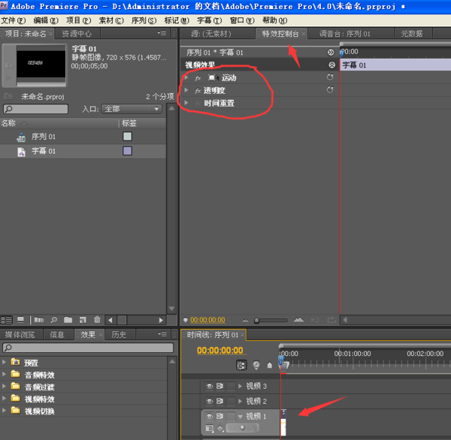Click the trash icon in Project panel

(x=96, y=320)
